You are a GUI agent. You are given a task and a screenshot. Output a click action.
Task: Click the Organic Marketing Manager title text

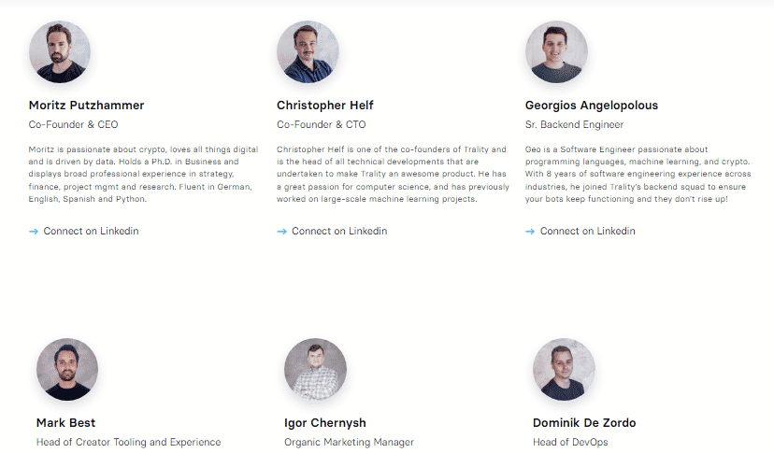(x=349, y=442)
